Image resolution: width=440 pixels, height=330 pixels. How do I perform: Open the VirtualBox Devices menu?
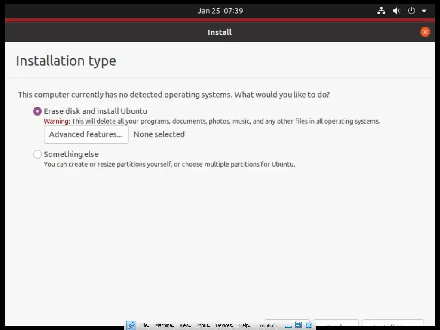(224, 325)
